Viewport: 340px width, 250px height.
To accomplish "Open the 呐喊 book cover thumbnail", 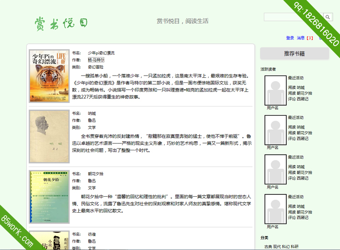I will click(49, 137).
